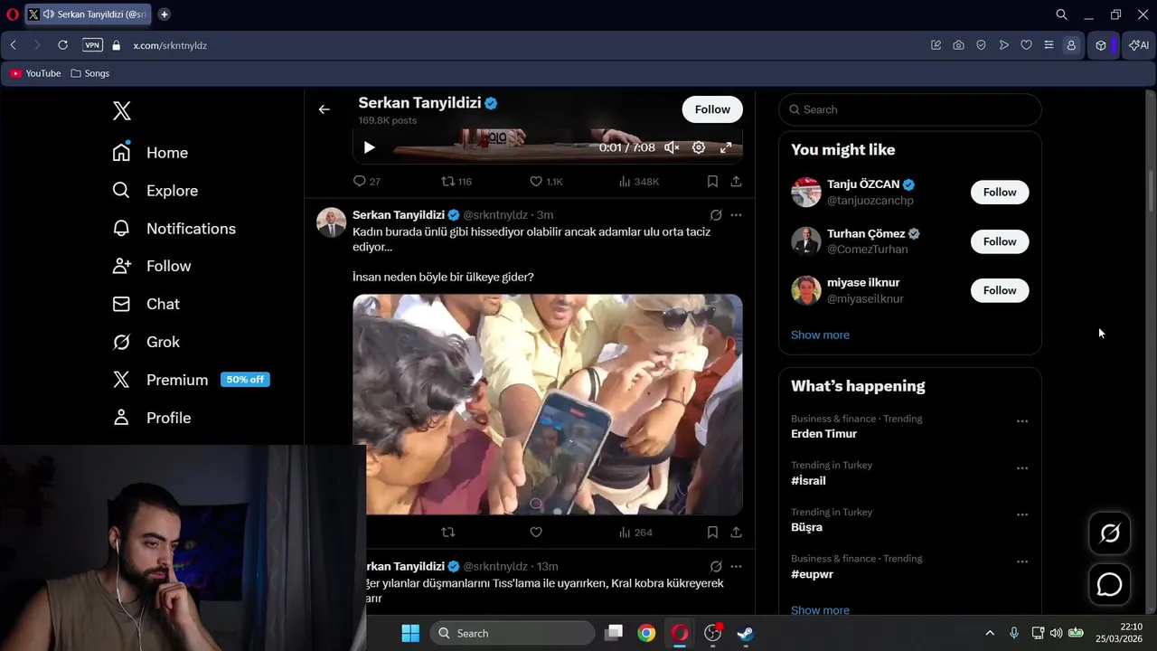The width and height of the screenshot is (1157, 651).
Task: View analytics showing 264 views
Action: (635, 533)
